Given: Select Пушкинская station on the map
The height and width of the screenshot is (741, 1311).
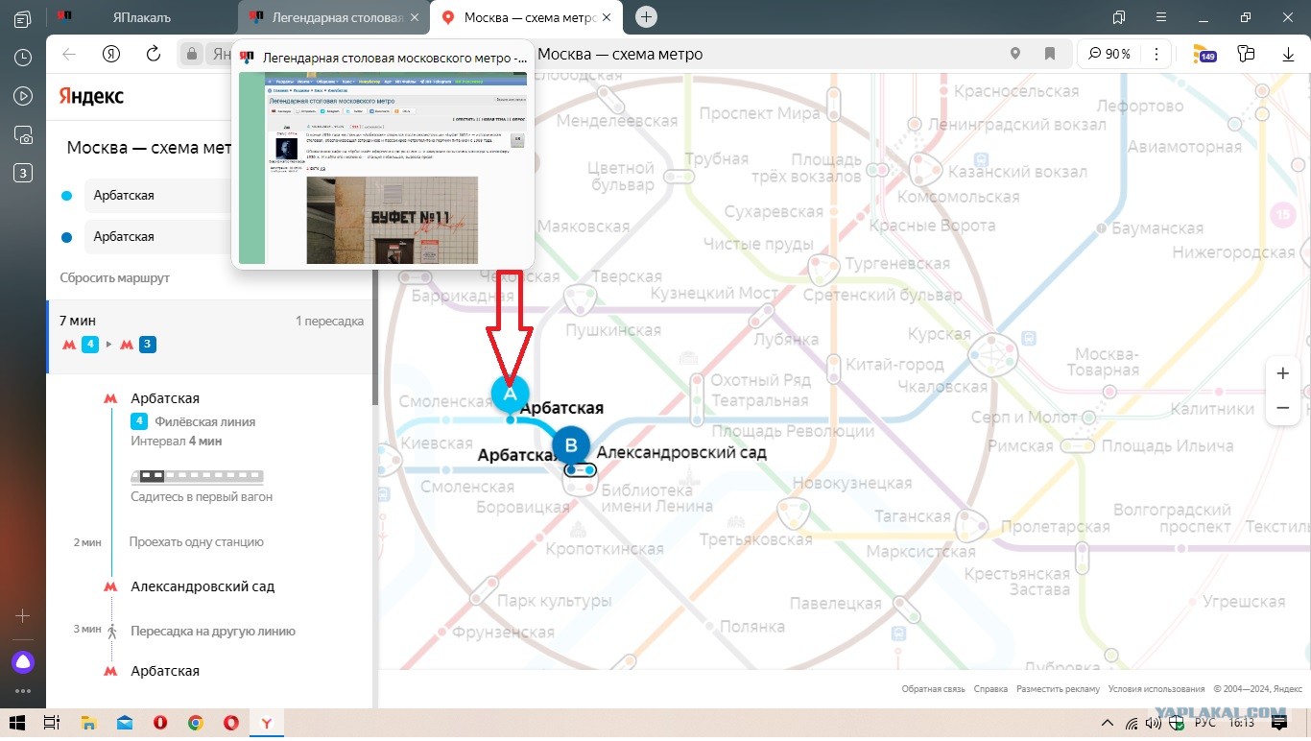Looking at the screenshot, I should click(x=613, y=330).
